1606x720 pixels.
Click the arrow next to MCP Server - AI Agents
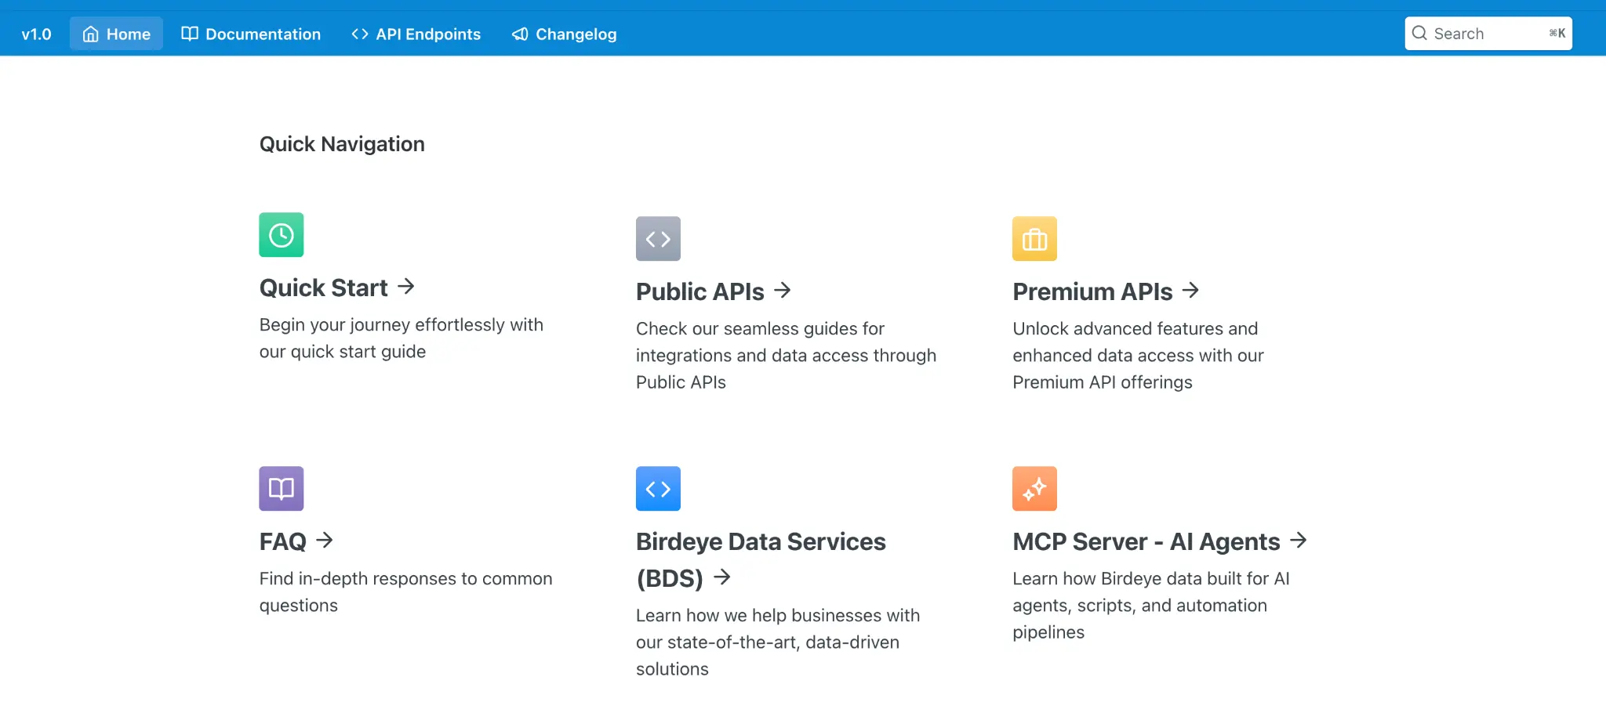coord(1299,540)
